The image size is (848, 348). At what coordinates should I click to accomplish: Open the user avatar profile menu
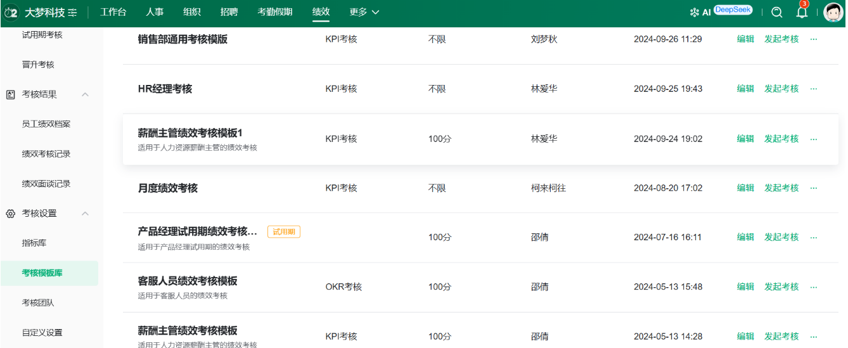pyautogui.click(x=833, y=12)
